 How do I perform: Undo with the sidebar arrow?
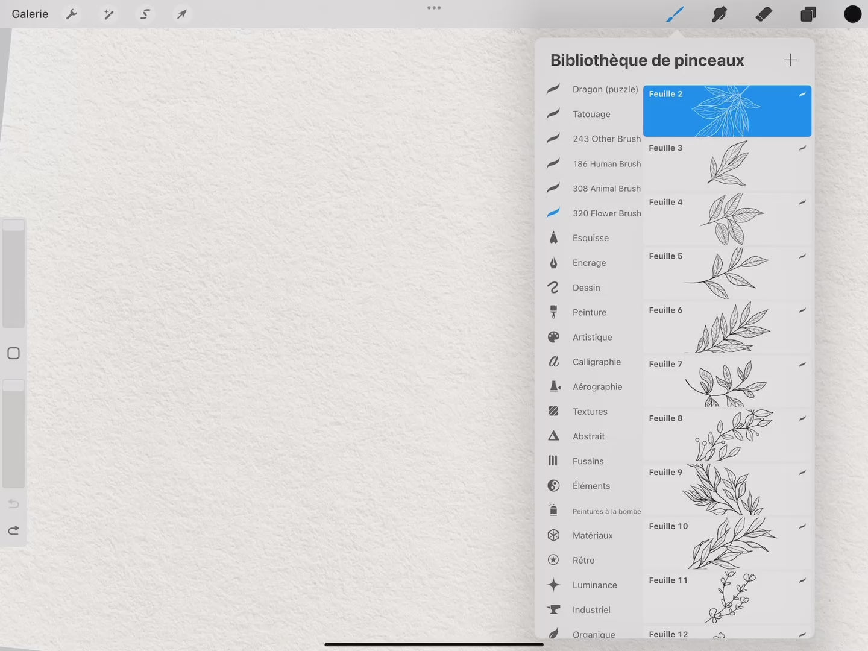13,504
